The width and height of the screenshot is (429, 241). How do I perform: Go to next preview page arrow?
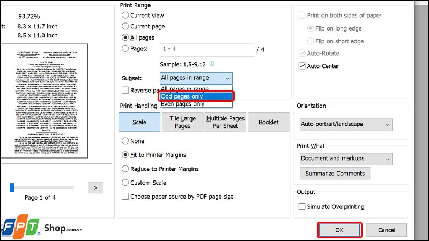pos(95,187)
